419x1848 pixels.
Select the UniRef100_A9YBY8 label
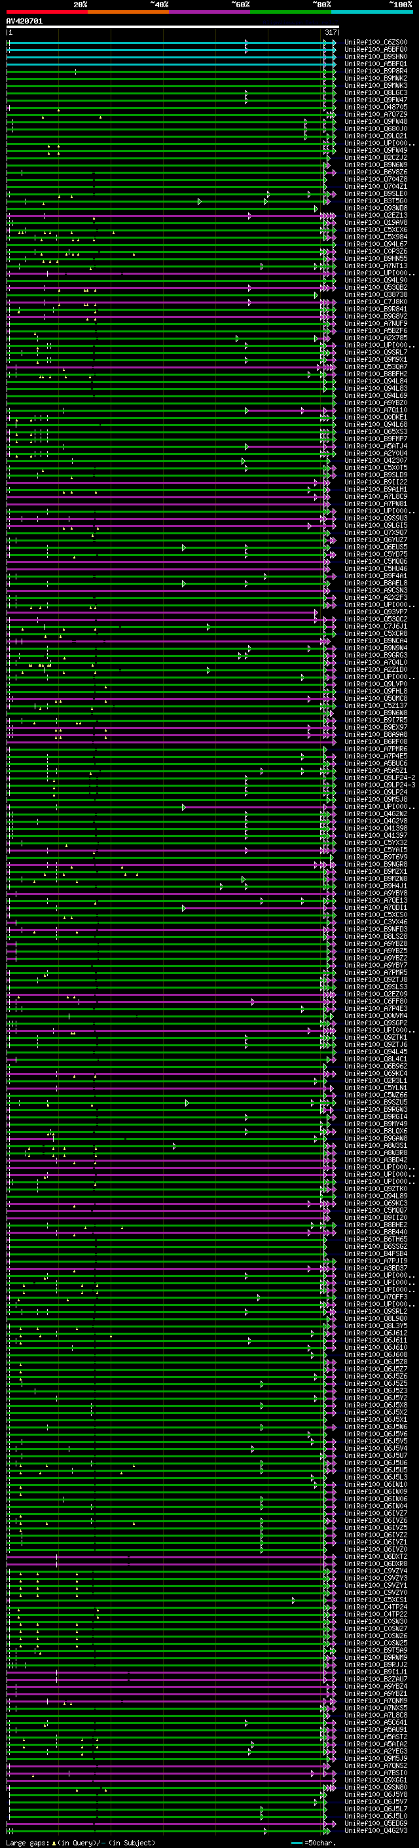(x=375, y=893)
